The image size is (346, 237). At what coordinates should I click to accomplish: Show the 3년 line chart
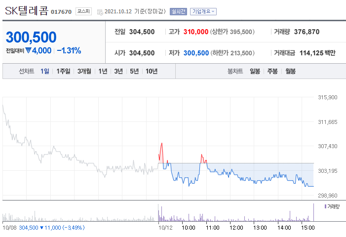(x=118, y=71)
